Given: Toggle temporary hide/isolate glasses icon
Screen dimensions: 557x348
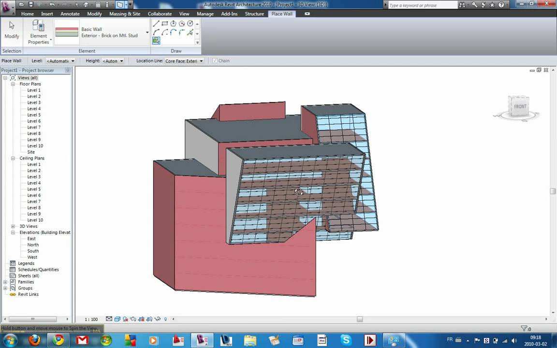Looking at the screenshot, I should [157, 319].
